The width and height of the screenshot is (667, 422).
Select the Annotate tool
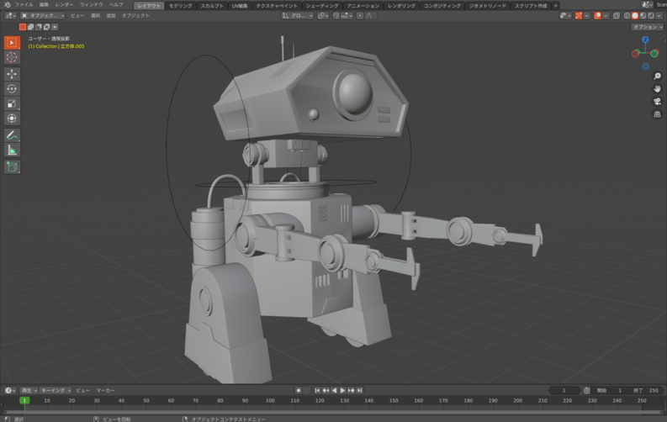(x=12, y=135)
